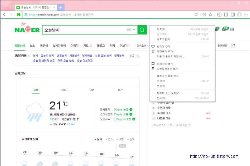Click the mobile window toolbar icon
Viewport: 250px width, 166px height.
pyautogui.click(x=226, y=15)
